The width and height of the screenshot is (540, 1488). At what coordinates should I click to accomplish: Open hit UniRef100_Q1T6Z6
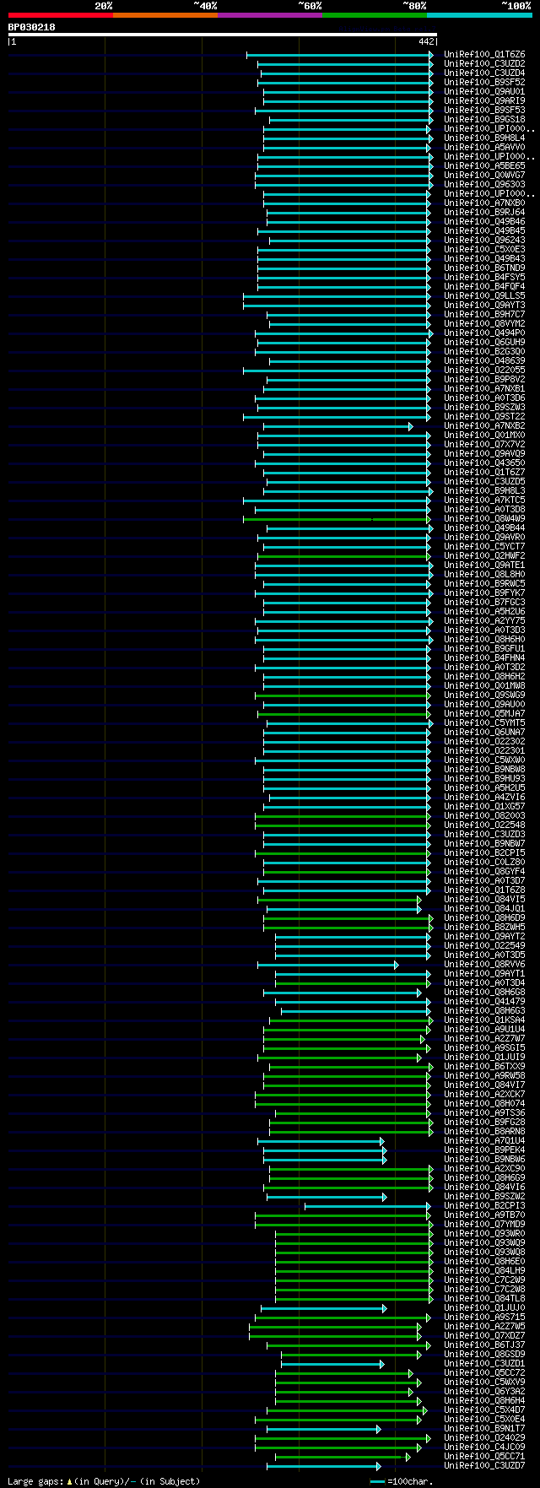click(484, 54)
